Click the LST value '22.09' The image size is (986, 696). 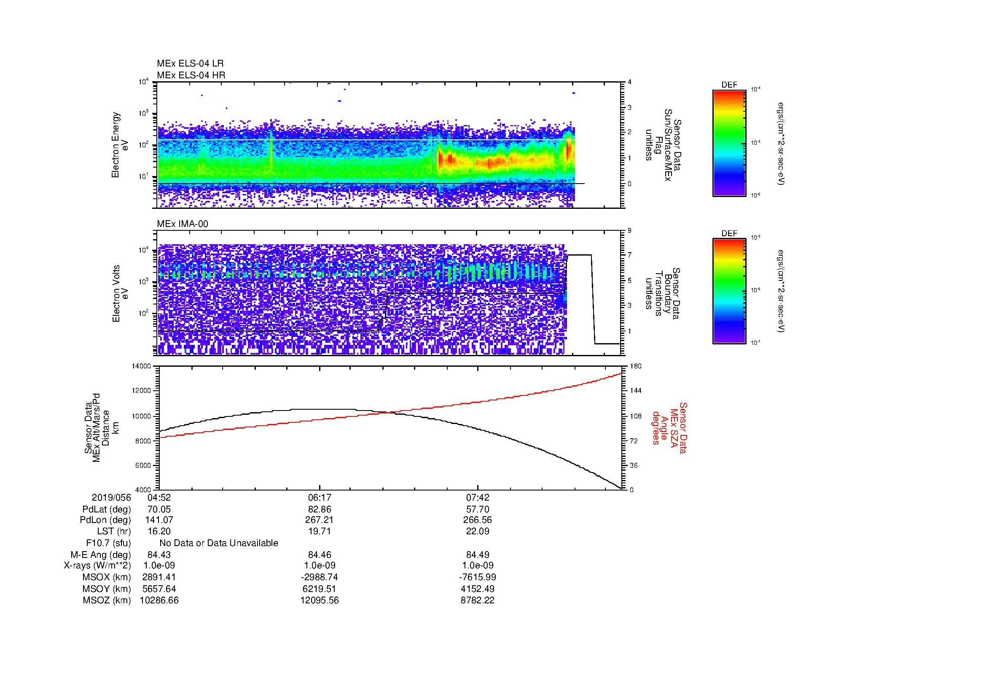pyautogui.click(x=478, y=531)
